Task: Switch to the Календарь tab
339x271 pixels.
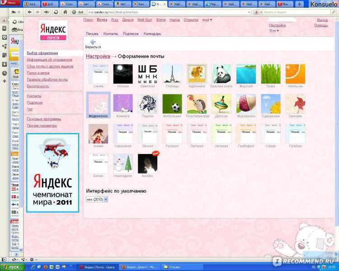Action: pyautogui.click(x=152, y=34)
